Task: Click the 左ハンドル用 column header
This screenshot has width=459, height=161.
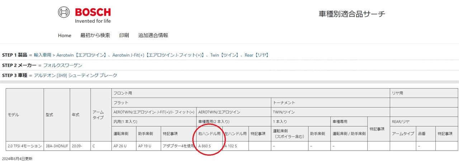Action: pos(236,133)
